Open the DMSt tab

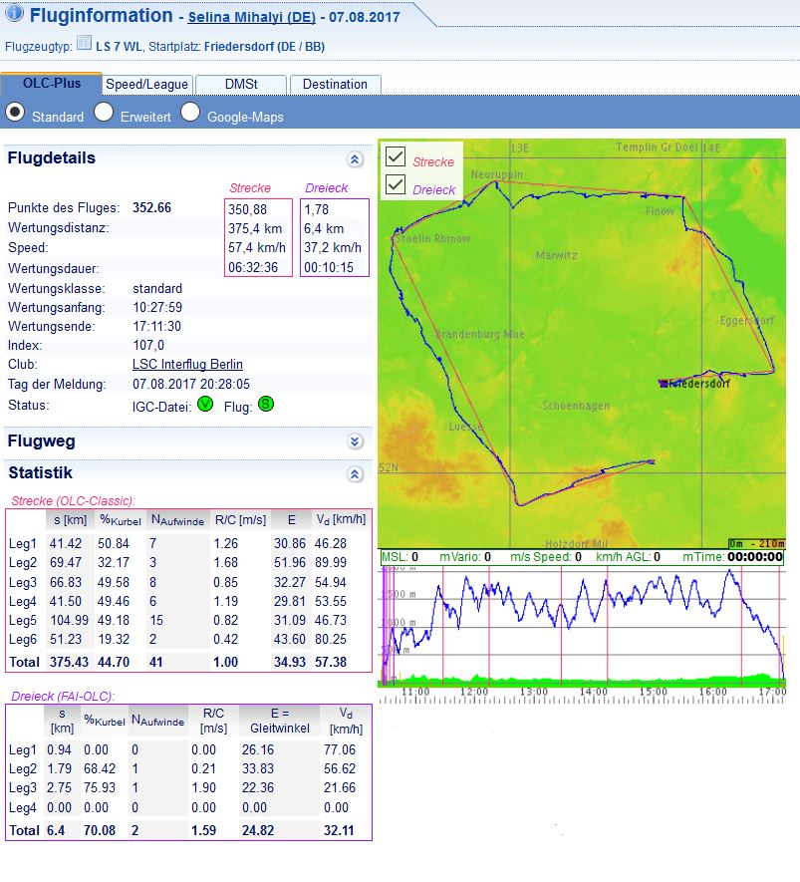tap(240, 85)
